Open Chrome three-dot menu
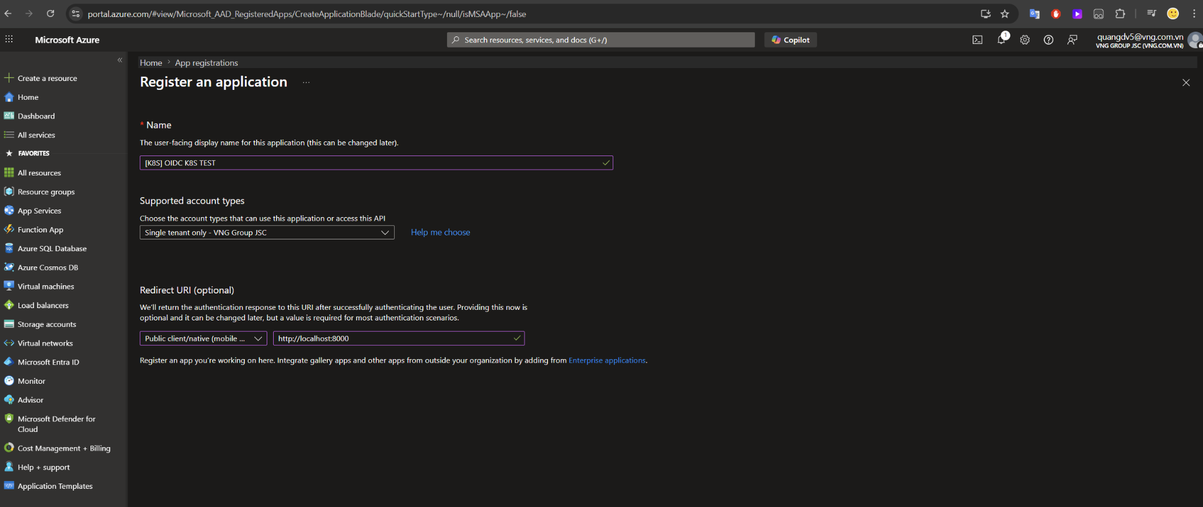The height and width of the screenshot is (507, 1203). [1194, 13]
